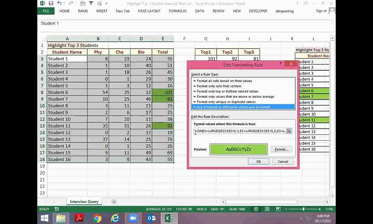Click the 115% zoom level
The image size is (373, 224).
click(x=329, y=209)
